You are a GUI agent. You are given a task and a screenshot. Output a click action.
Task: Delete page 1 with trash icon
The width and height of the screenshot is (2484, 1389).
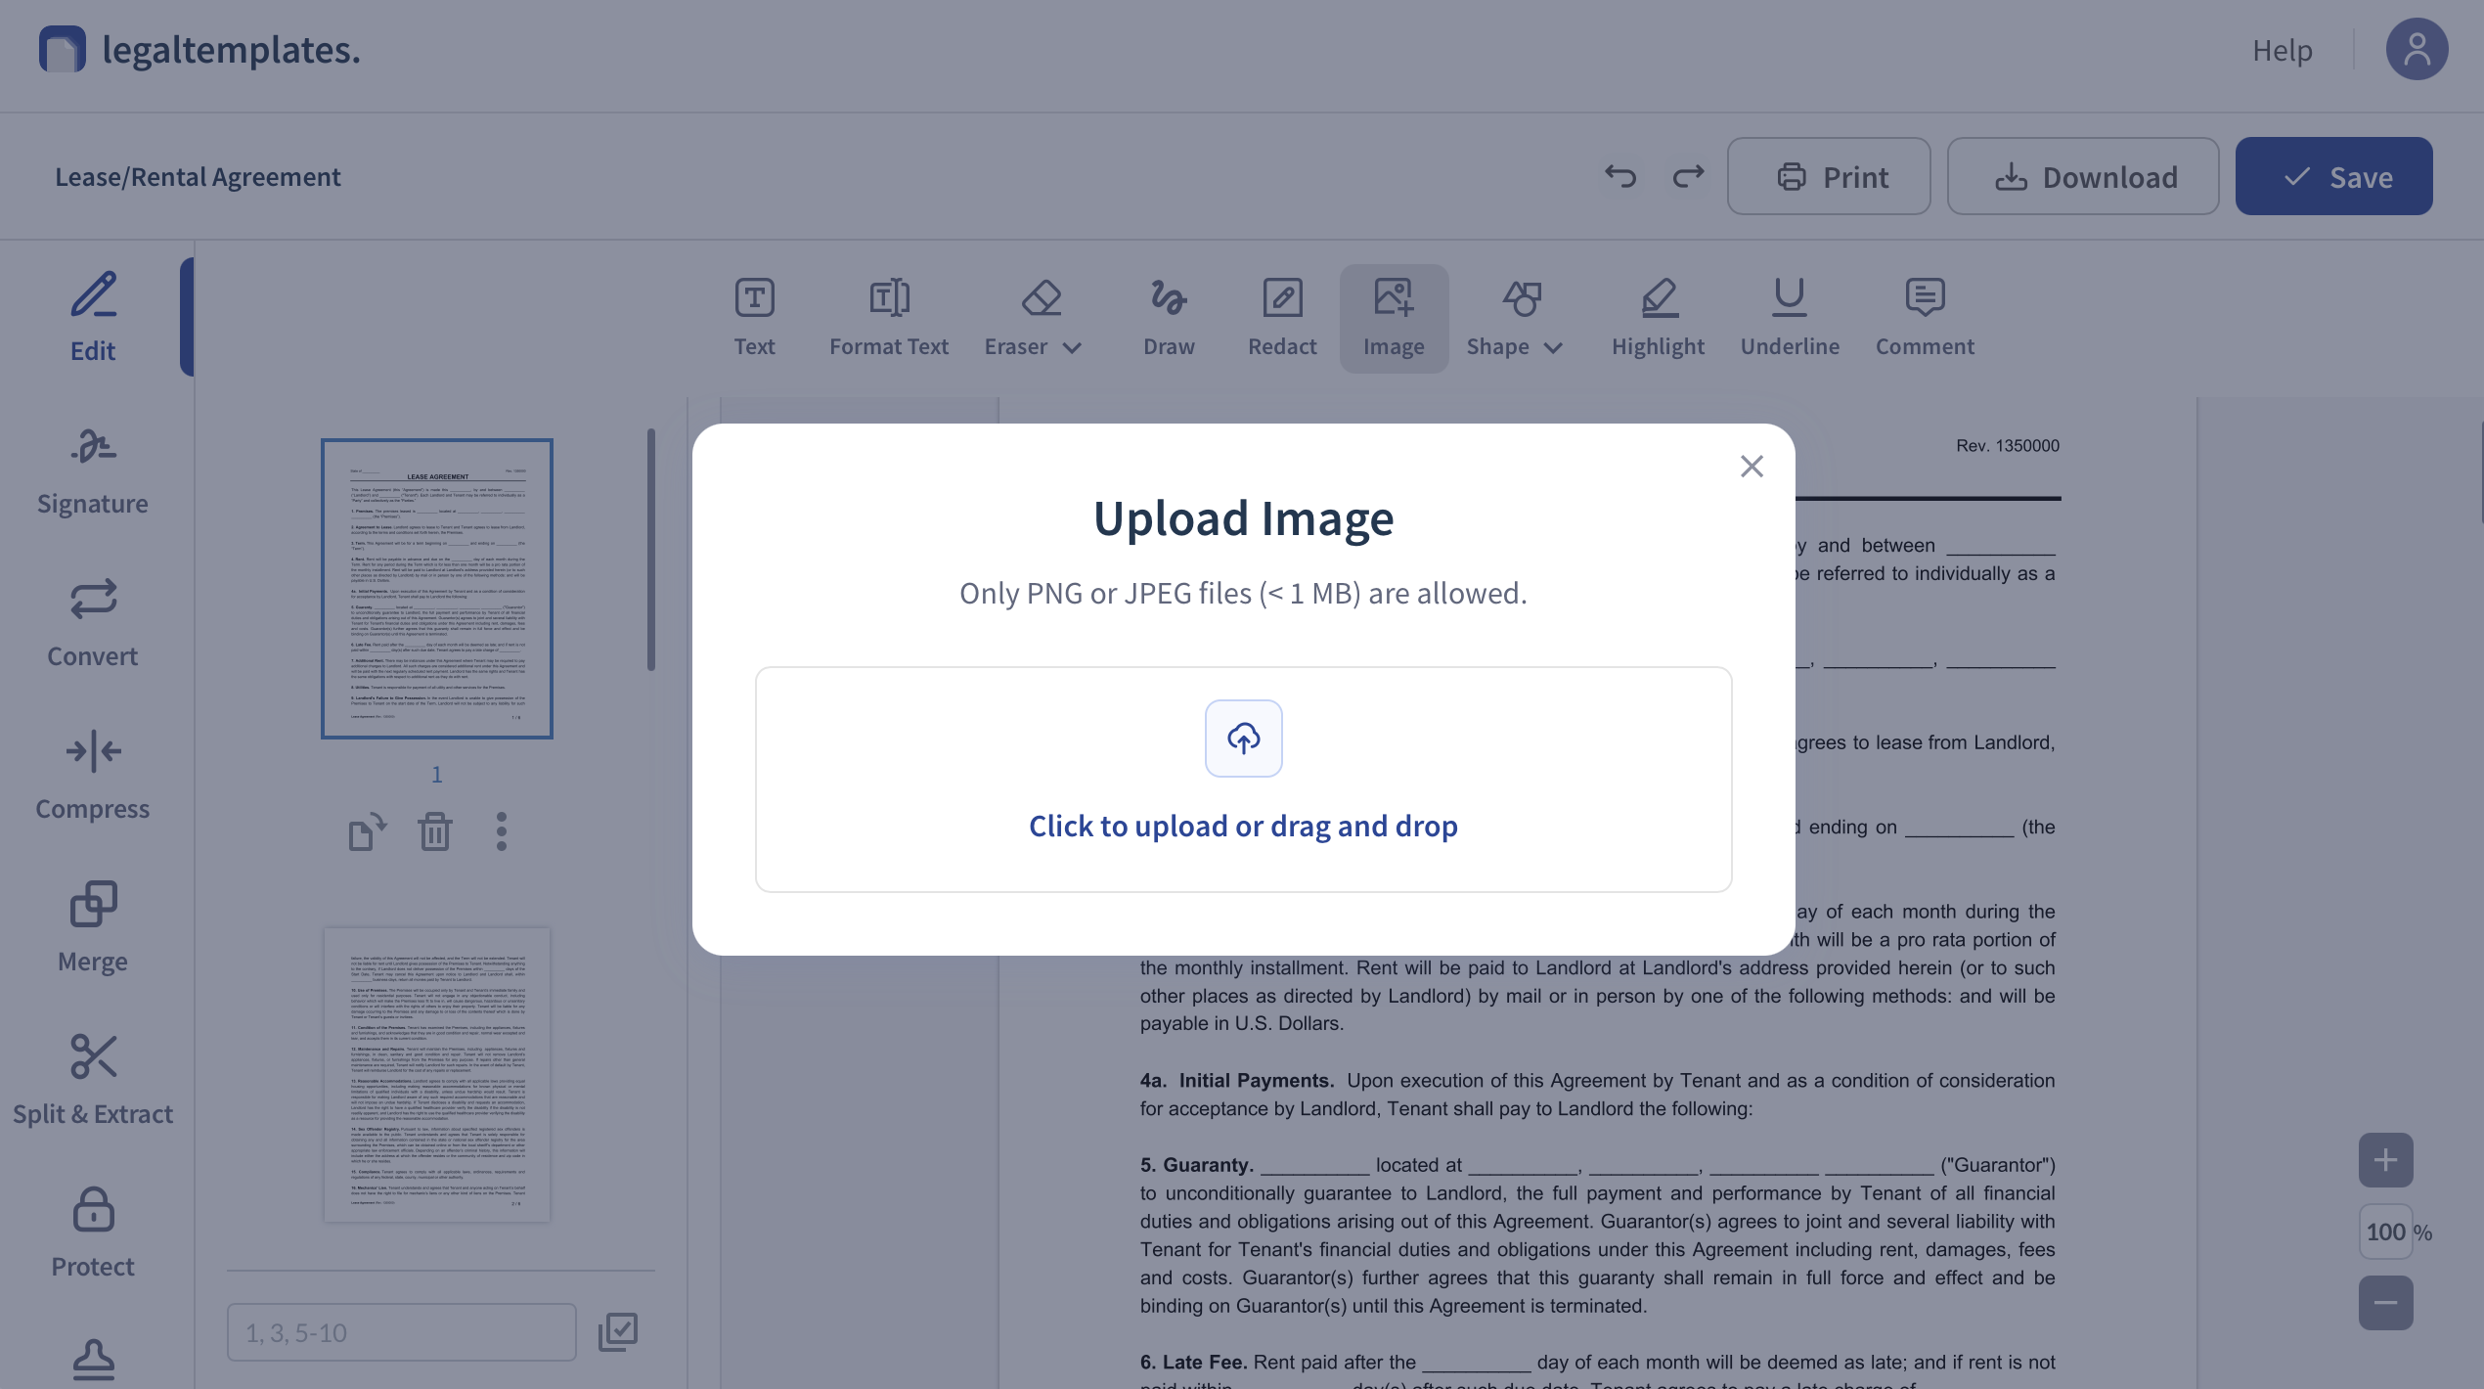tap(435, 832)
